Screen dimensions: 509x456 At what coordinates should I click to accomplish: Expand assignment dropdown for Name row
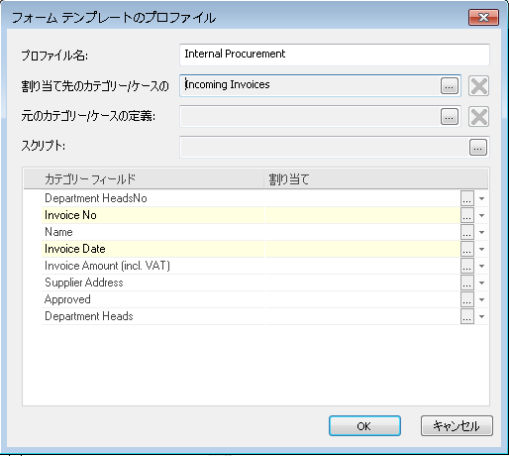coord(481,232)
